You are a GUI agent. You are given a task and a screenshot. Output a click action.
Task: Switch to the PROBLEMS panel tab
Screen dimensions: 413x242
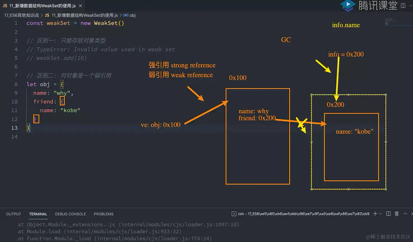pyautogui.click(x=103, y=214)
